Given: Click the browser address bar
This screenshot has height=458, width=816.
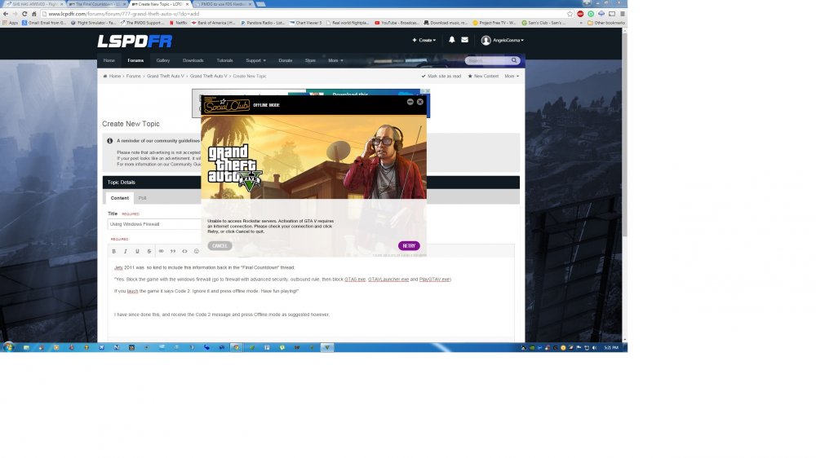Looking at the screenshot, I should (x=304, y=14).
